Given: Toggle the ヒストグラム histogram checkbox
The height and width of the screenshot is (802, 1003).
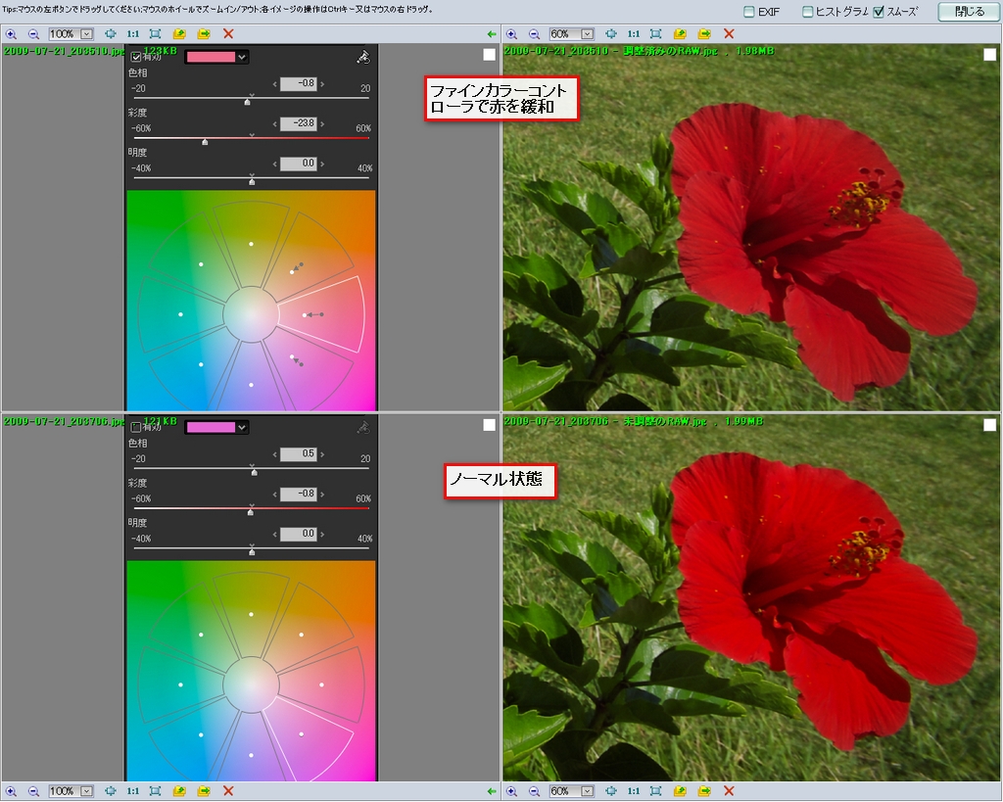Looking at the screenshot, I should pyautogui.click(x=808, y=12).
